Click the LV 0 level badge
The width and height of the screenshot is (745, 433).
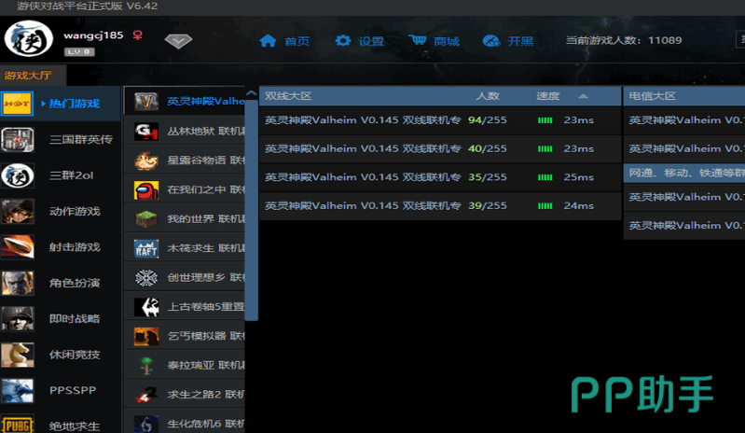tap(79, 52)
